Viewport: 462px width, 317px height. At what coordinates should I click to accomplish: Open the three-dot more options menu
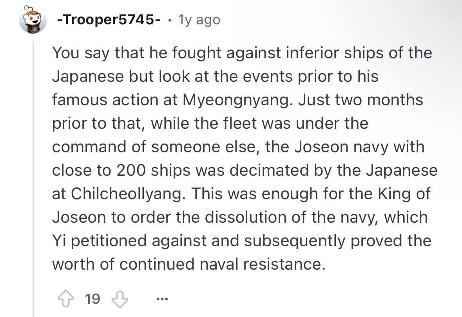point(162,299)
